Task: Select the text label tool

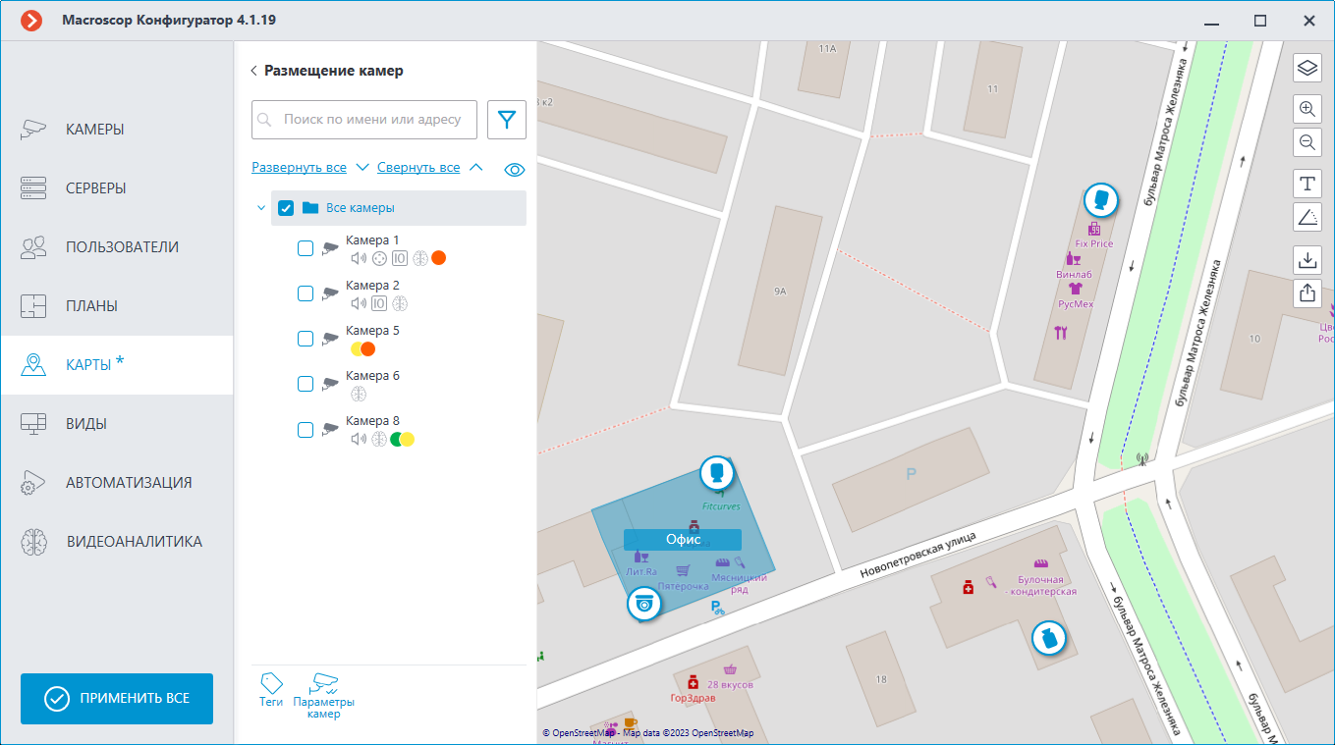Action: (x=1307, y=184)
